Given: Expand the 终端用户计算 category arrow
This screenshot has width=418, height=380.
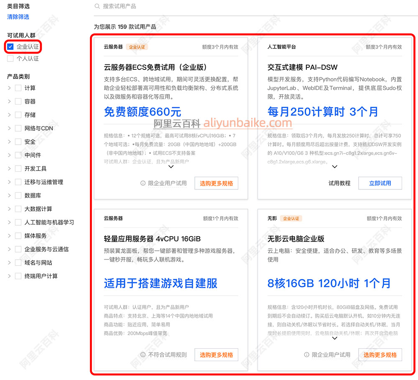Looking at the screenshot, I should (9, 276).
